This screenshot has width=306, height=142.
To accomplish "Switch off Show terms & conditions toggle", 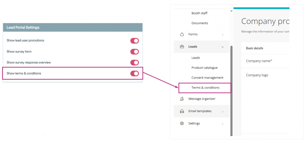I will click(134, 74).
